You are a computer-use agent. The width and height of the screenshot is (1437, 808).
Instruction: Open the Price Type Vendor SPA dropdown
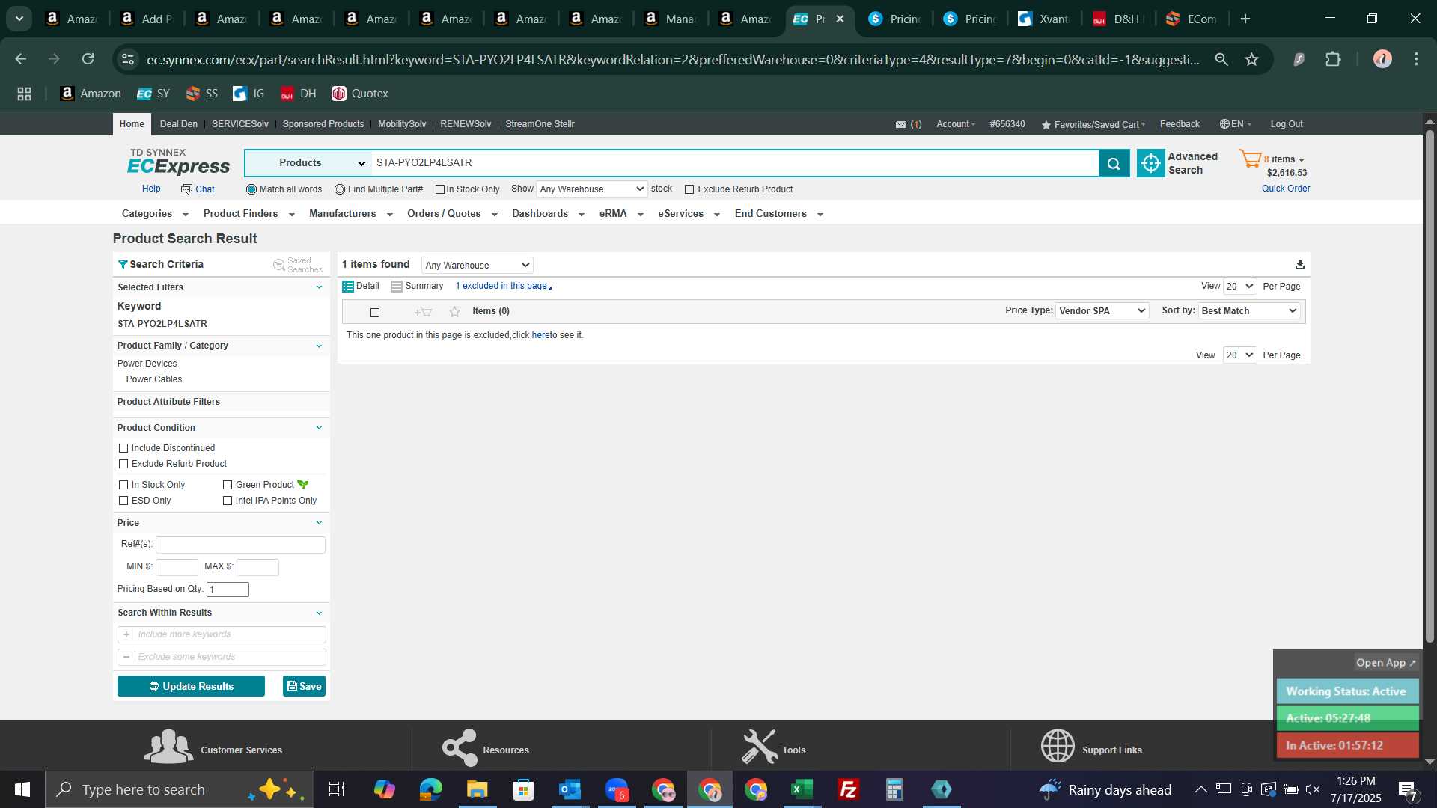point(1102,311)
